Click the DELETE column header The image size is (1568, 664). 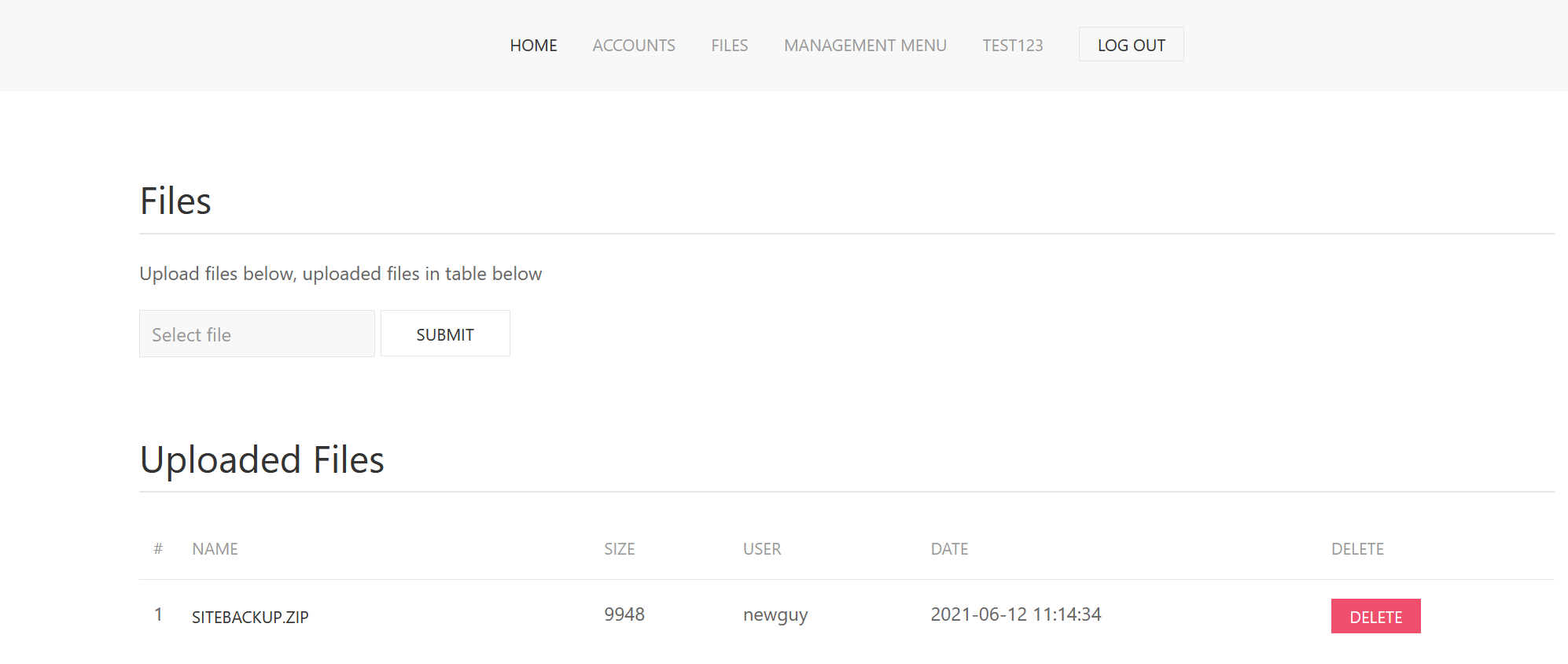[1357, 549]
